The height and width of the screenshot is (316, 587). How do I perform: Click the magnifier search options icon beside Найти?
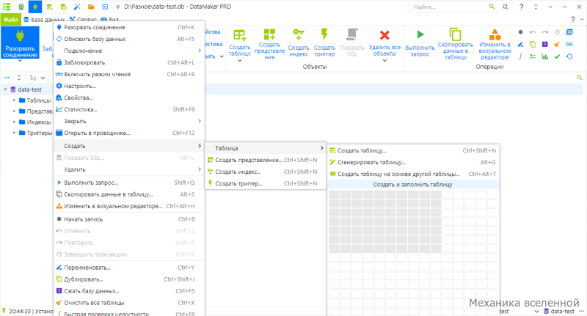[x=506, y=7]
